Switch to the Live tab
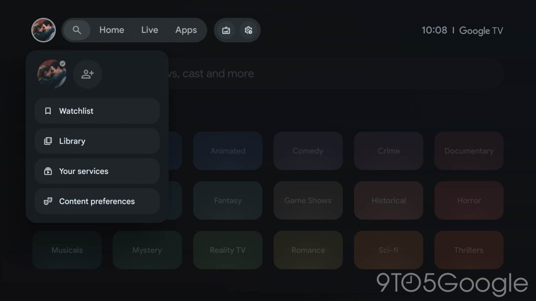Screen dimensions: 536x301 click(x=149, y=30)
